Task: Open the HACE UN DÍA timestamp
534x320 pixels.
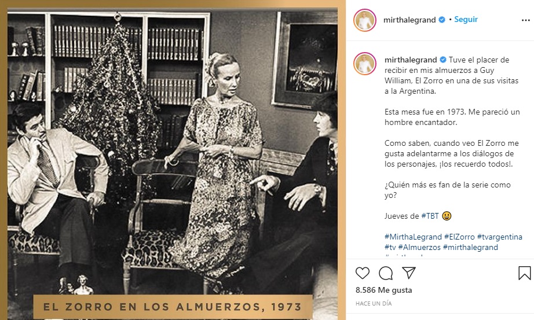Action: coord(374,303)
